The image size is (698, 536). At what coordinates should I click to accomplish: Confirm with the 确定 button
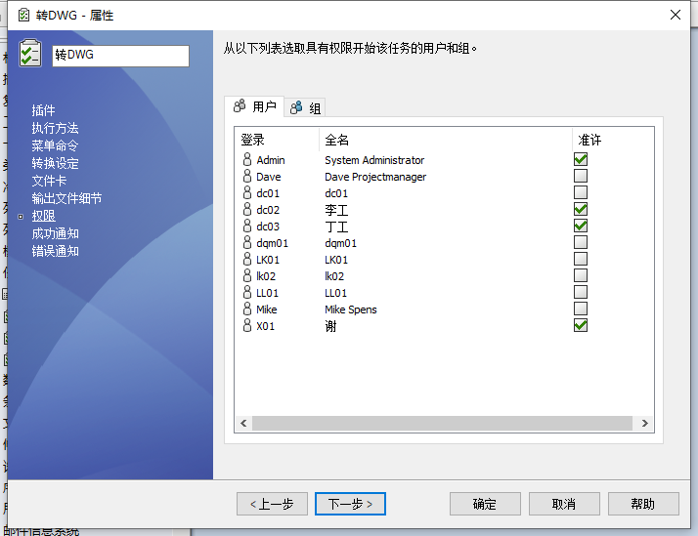coord(485,504)
